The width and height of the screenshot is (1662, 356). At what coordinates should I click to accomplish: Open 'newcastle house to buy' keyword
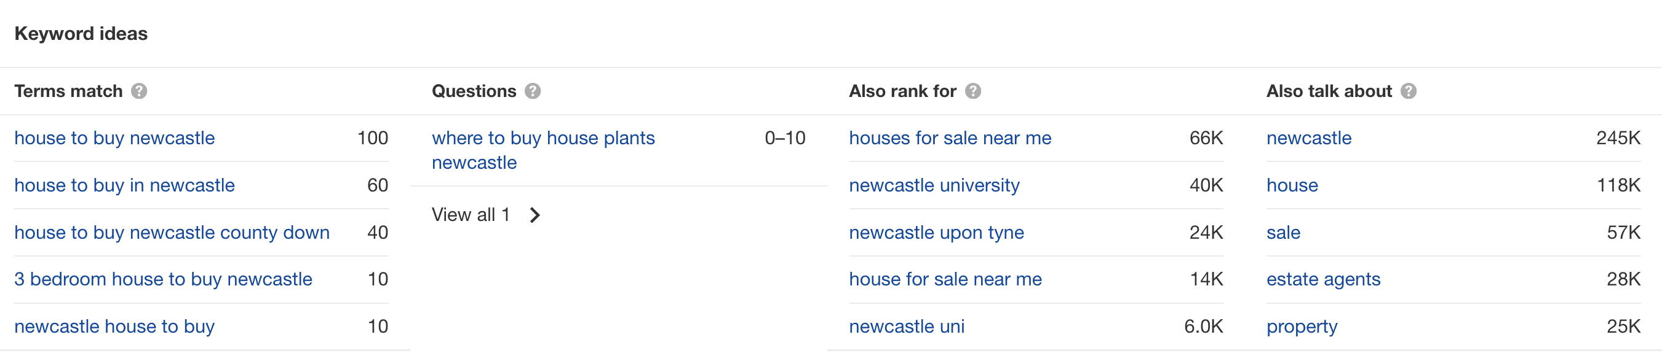114,327
